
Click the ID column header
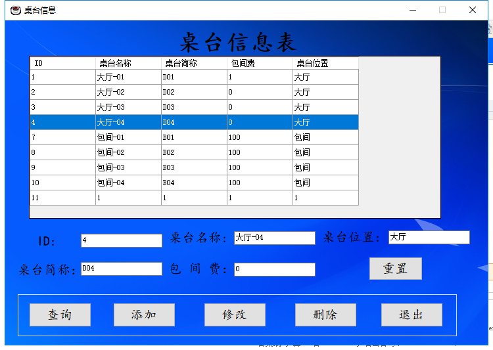point(62,63)
